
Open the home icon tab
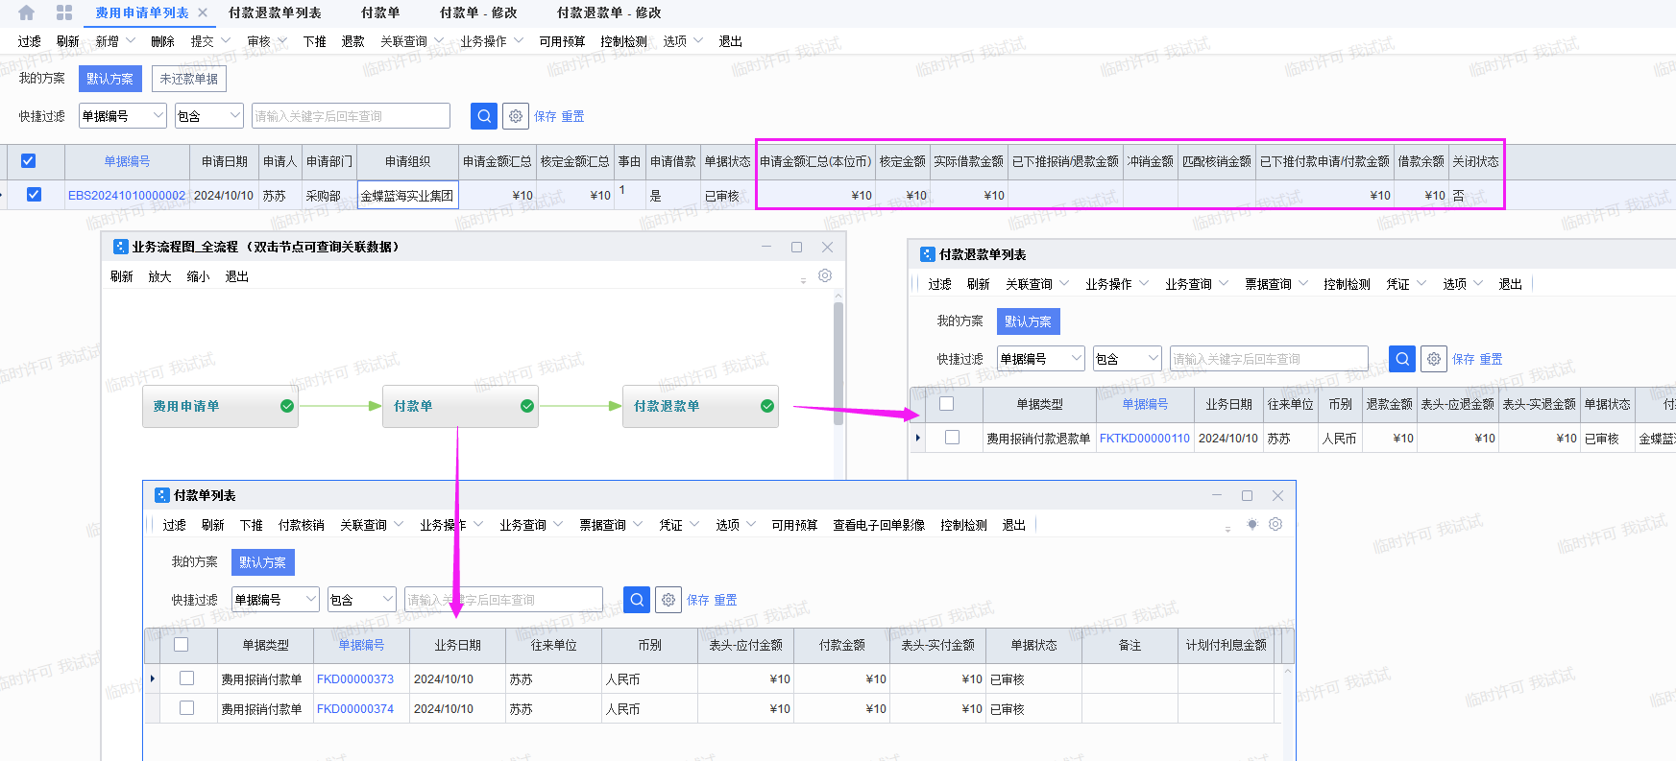(x=26, y=12)
